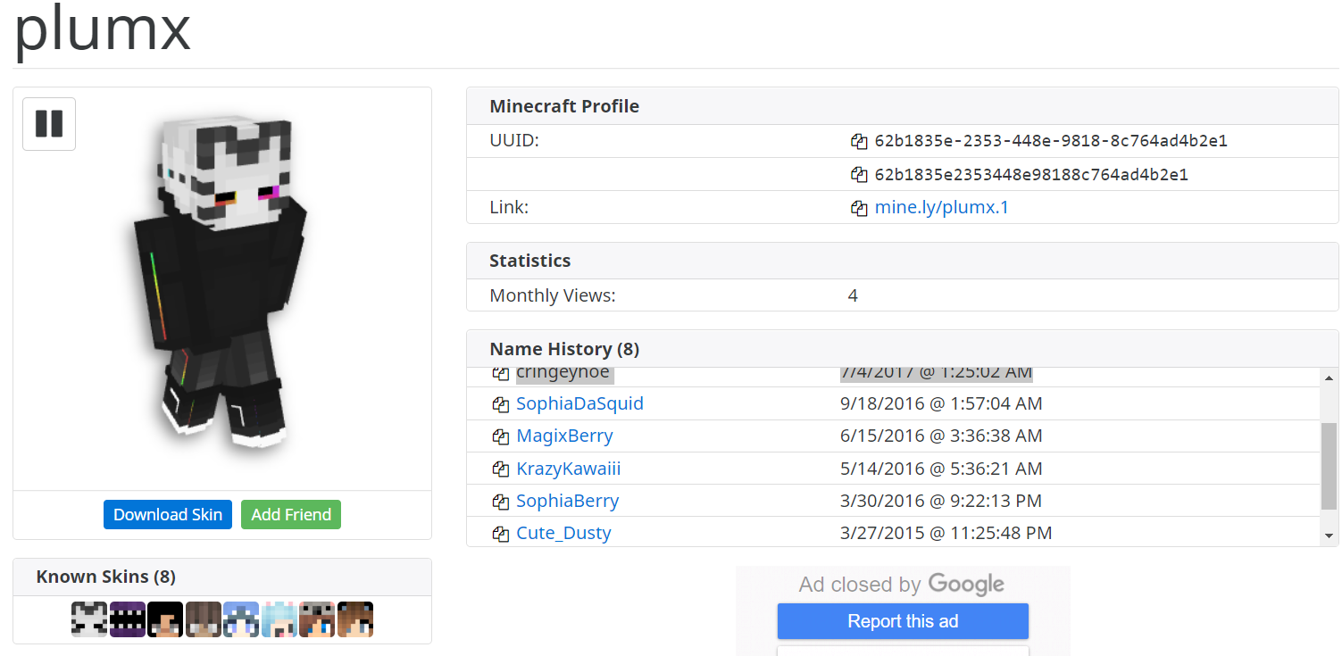Copy the name SophiaDaSquid
Screen dimensions: 1342x656
pyautogui.click(x=501, y=404)
